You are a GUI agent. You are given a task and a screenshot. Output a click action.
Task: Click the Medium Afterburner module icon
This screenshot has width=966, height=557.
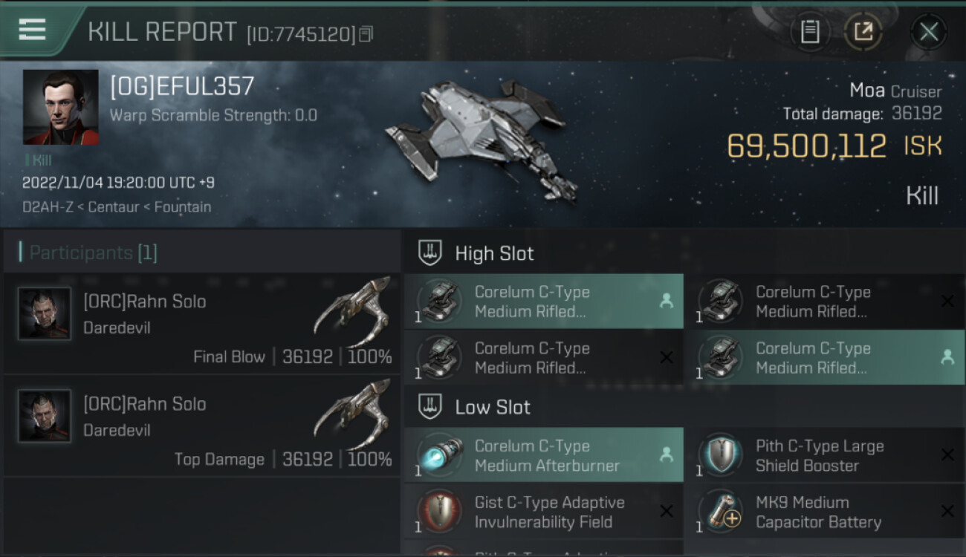tap(440, 455)
